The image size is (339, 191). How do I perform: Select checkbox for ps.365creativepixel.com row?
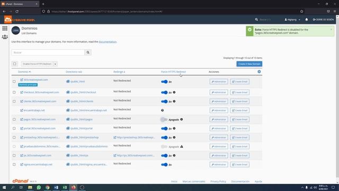click(x=14, y=155)
